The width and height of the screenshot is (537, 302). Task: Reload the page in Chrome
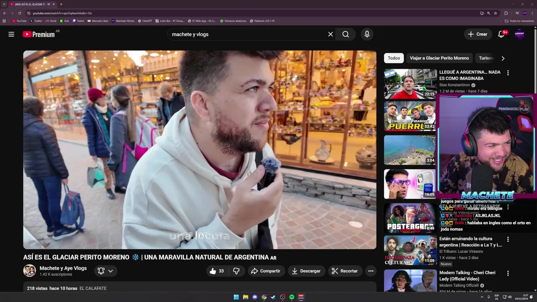(x=19, y=13)
